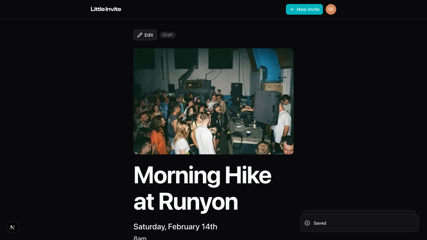Click the Saturday, February 14th date
Screen dimensions: 427x240
coord(175,227)
